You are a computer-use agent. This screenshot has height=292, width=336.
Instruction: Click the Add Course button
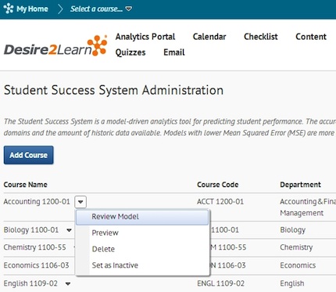[28, 155]
